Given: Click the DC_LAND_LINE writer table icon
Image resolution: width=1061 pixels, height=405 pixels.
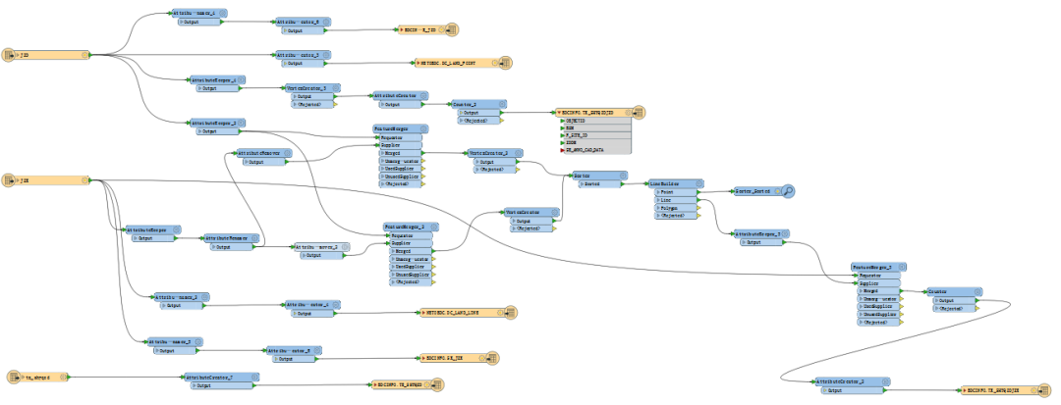Looking at the screenshot, I should click(x=509, y=313).
